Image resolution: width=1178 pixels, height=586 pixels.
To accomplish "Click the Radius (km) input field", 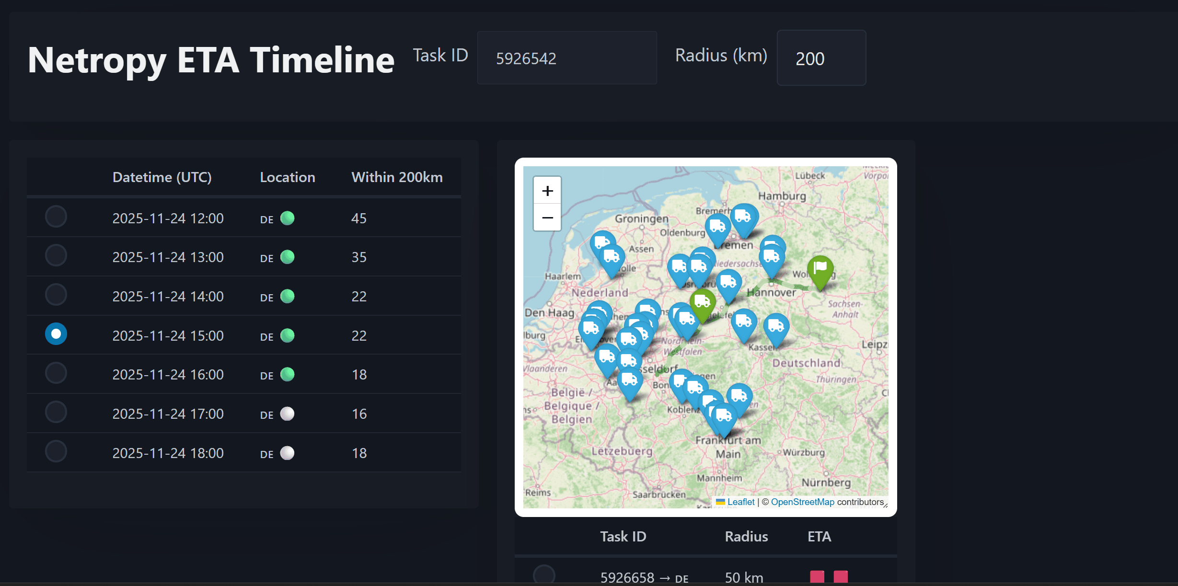I will point(821,58).
